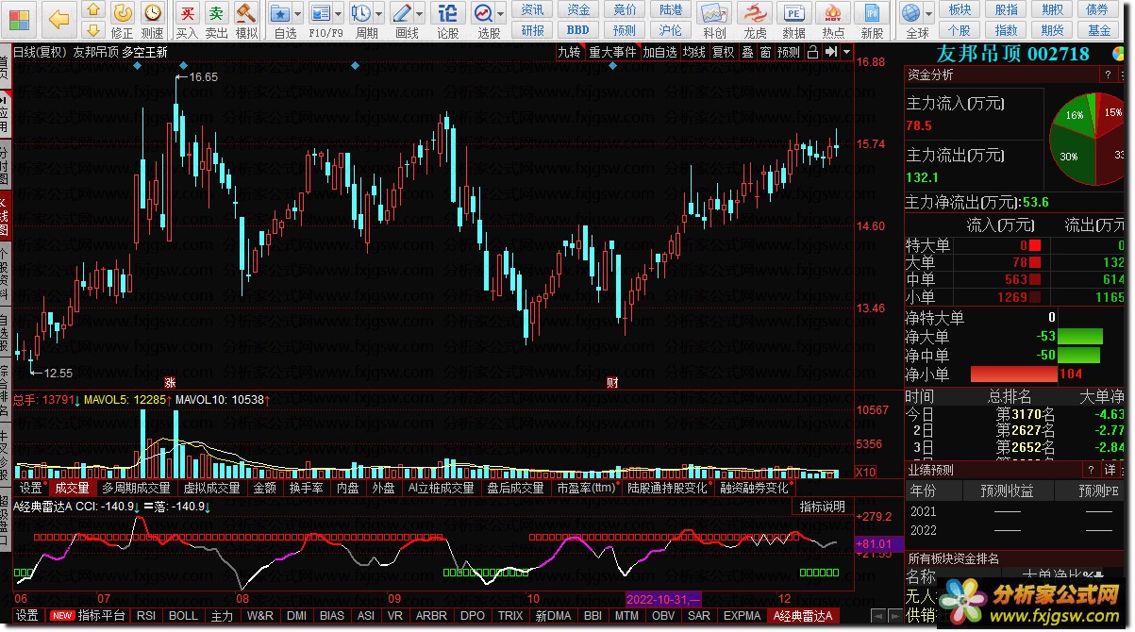
Task: Open the 指标平台 tab
Action: pyautogui.click(x=101, y=615)
